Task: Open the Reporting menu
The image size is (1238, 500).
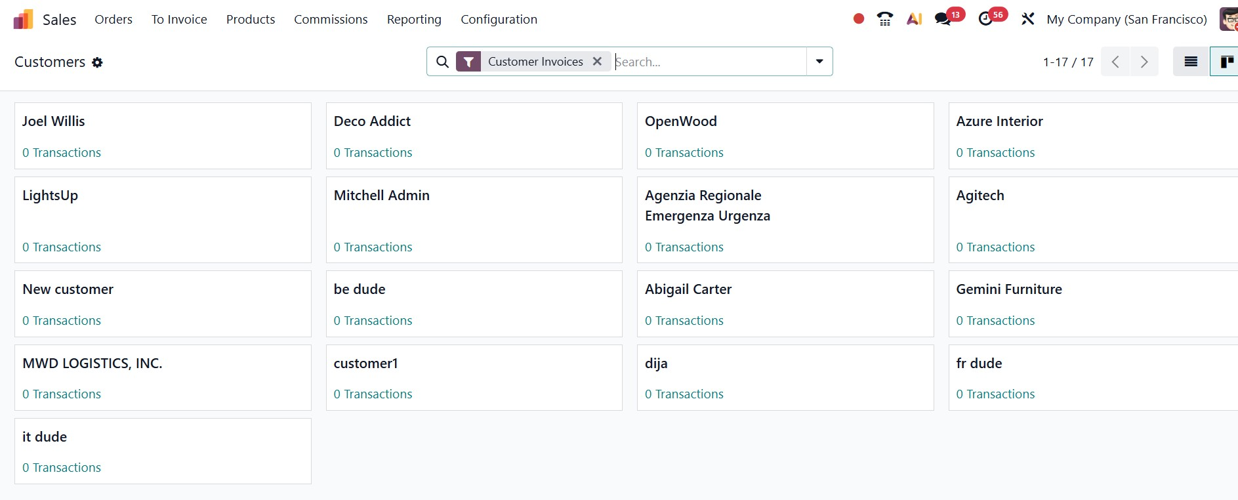Action: click(x=414, y=19)
